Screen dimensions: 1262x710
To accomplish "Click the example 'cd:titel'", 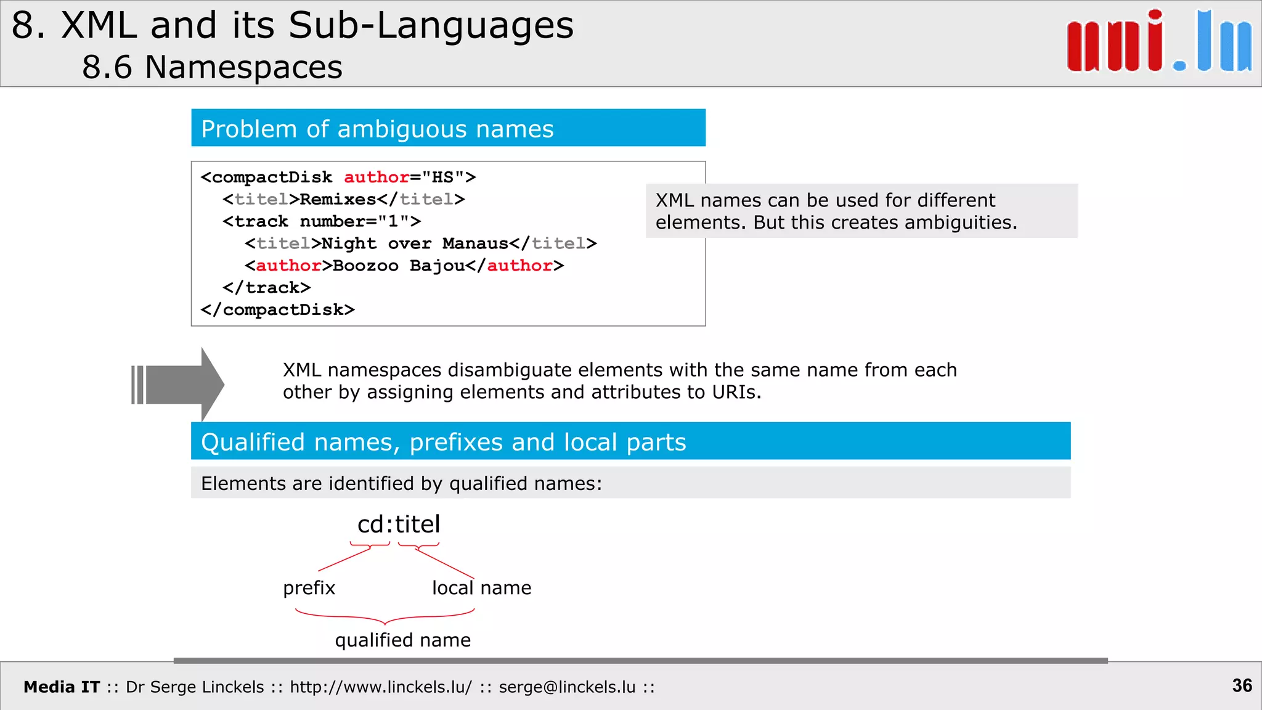I will (399, 524).
